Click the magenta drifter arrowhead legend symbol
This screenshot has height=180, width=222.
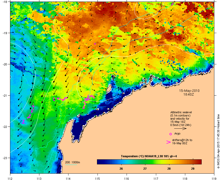(x=169, y=142)
